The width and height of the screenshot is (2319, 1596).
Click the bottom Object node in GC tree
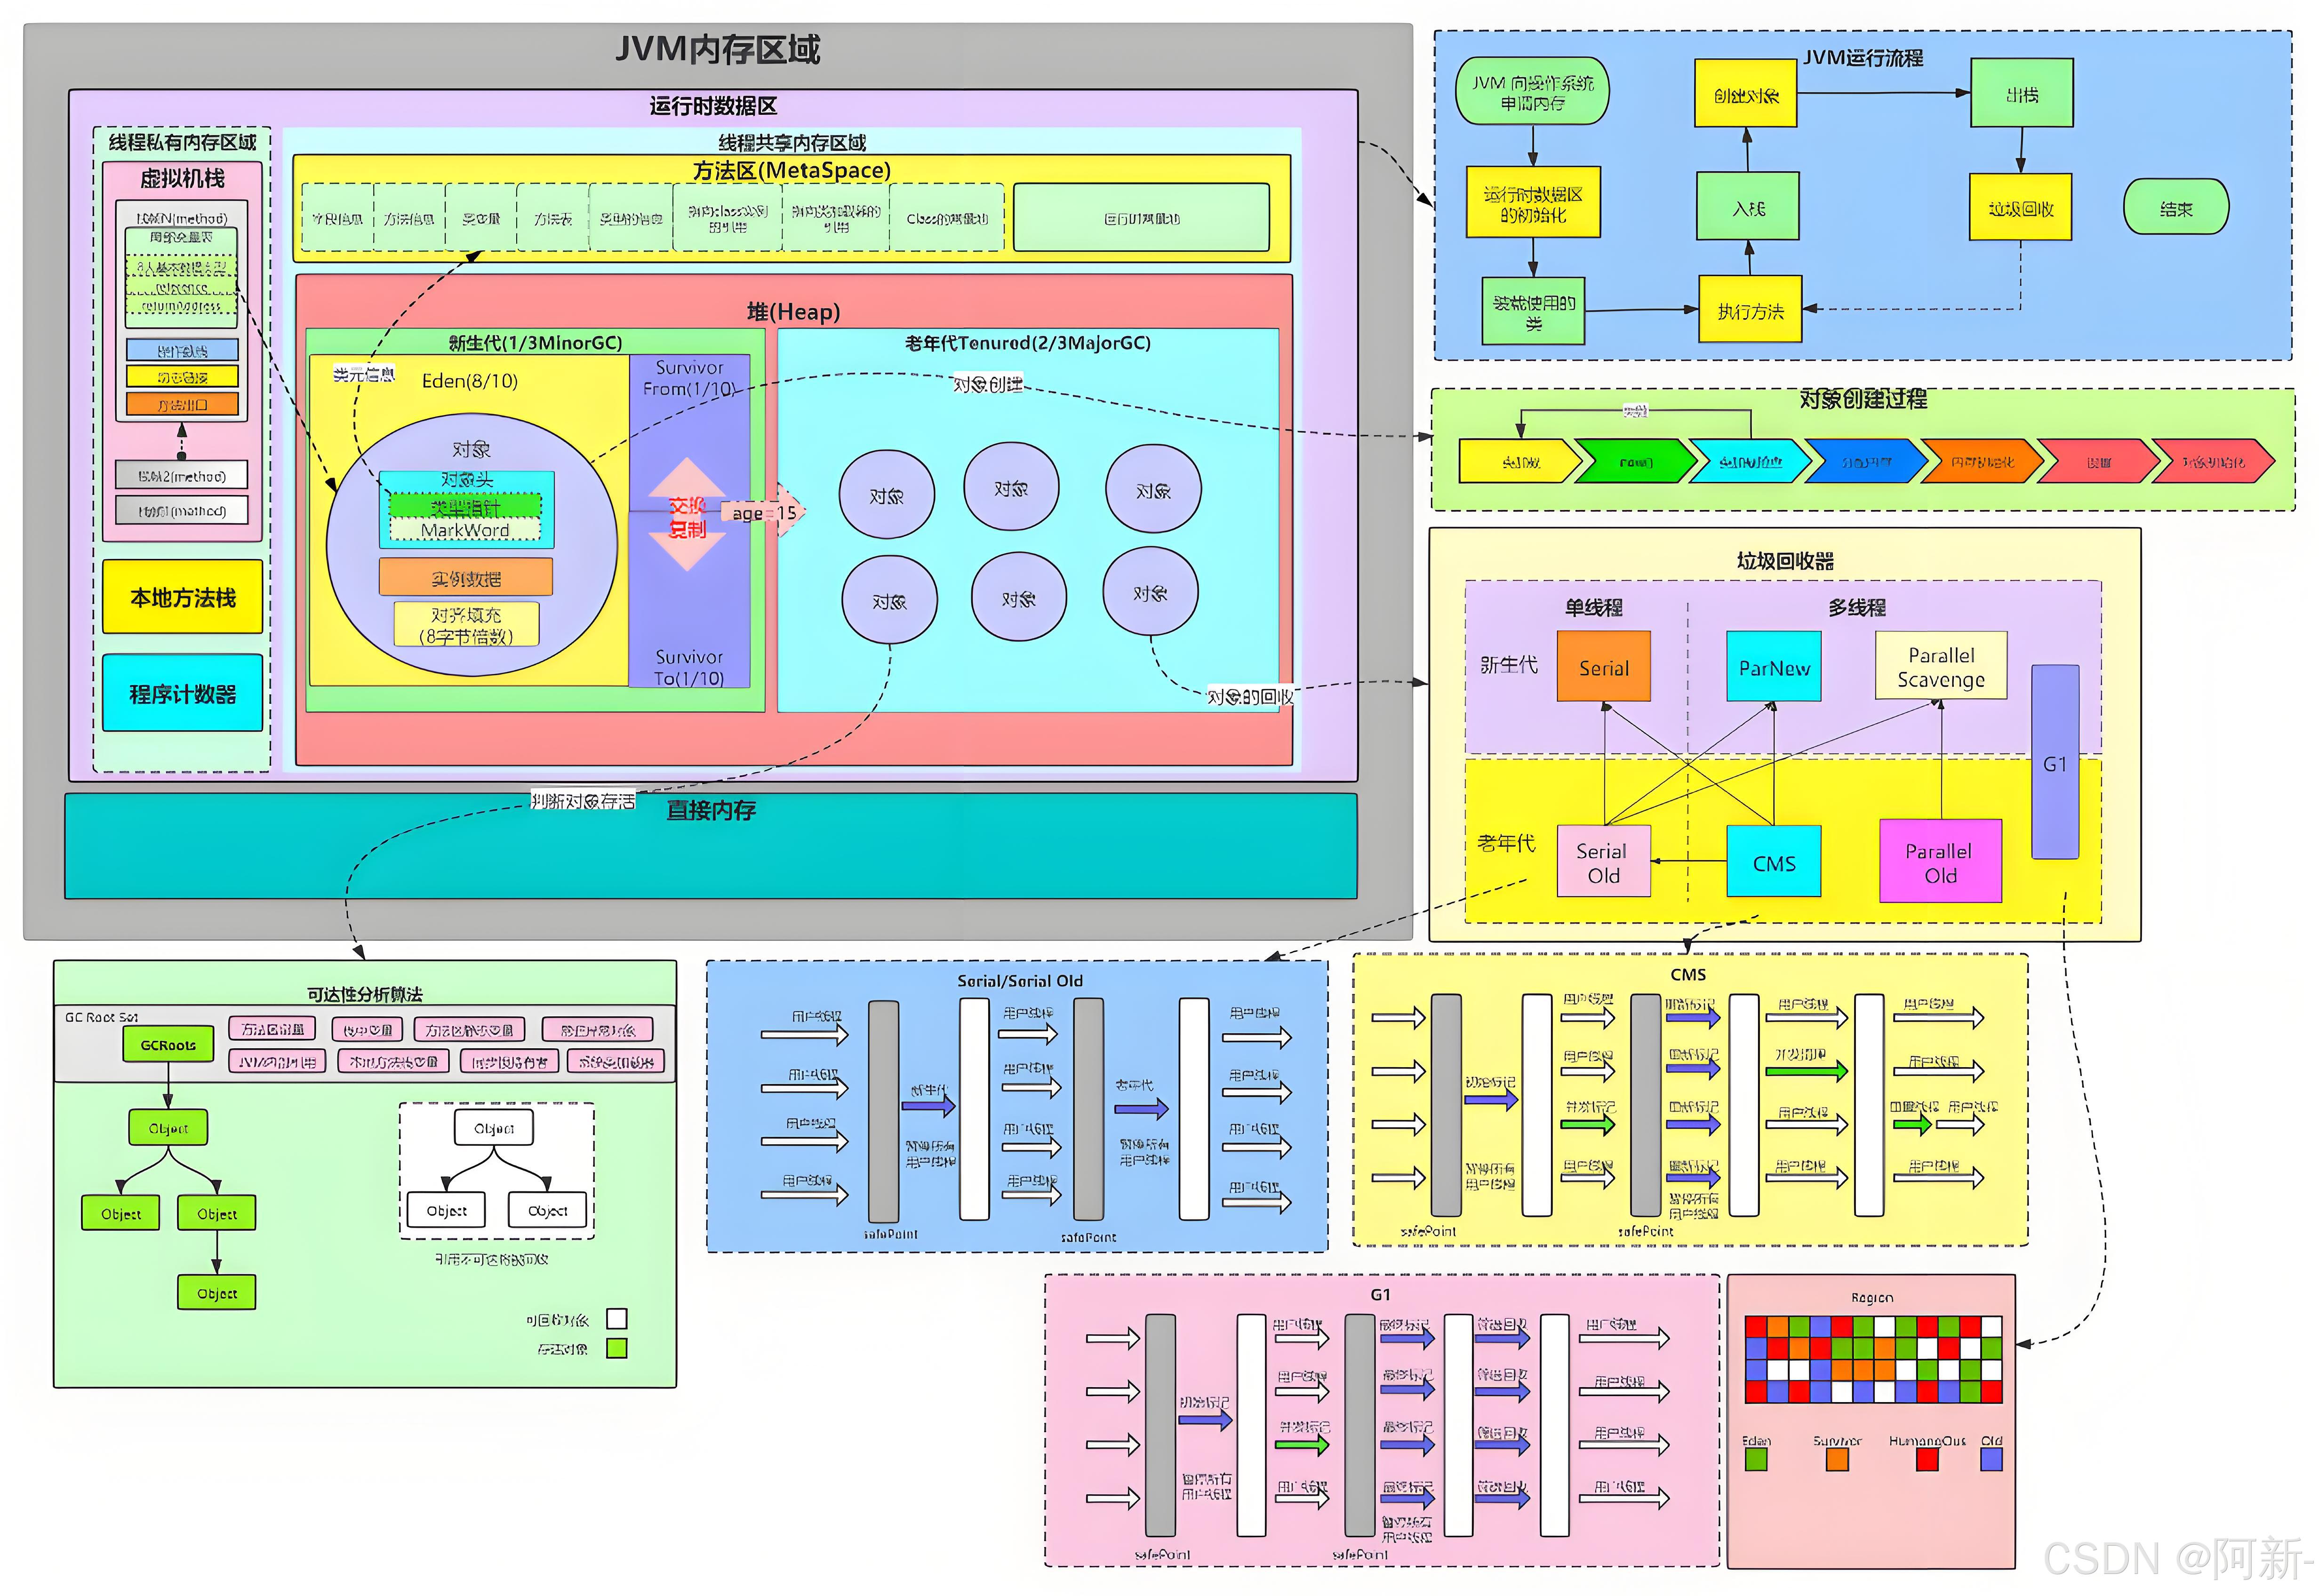[x=217, y=1292]
